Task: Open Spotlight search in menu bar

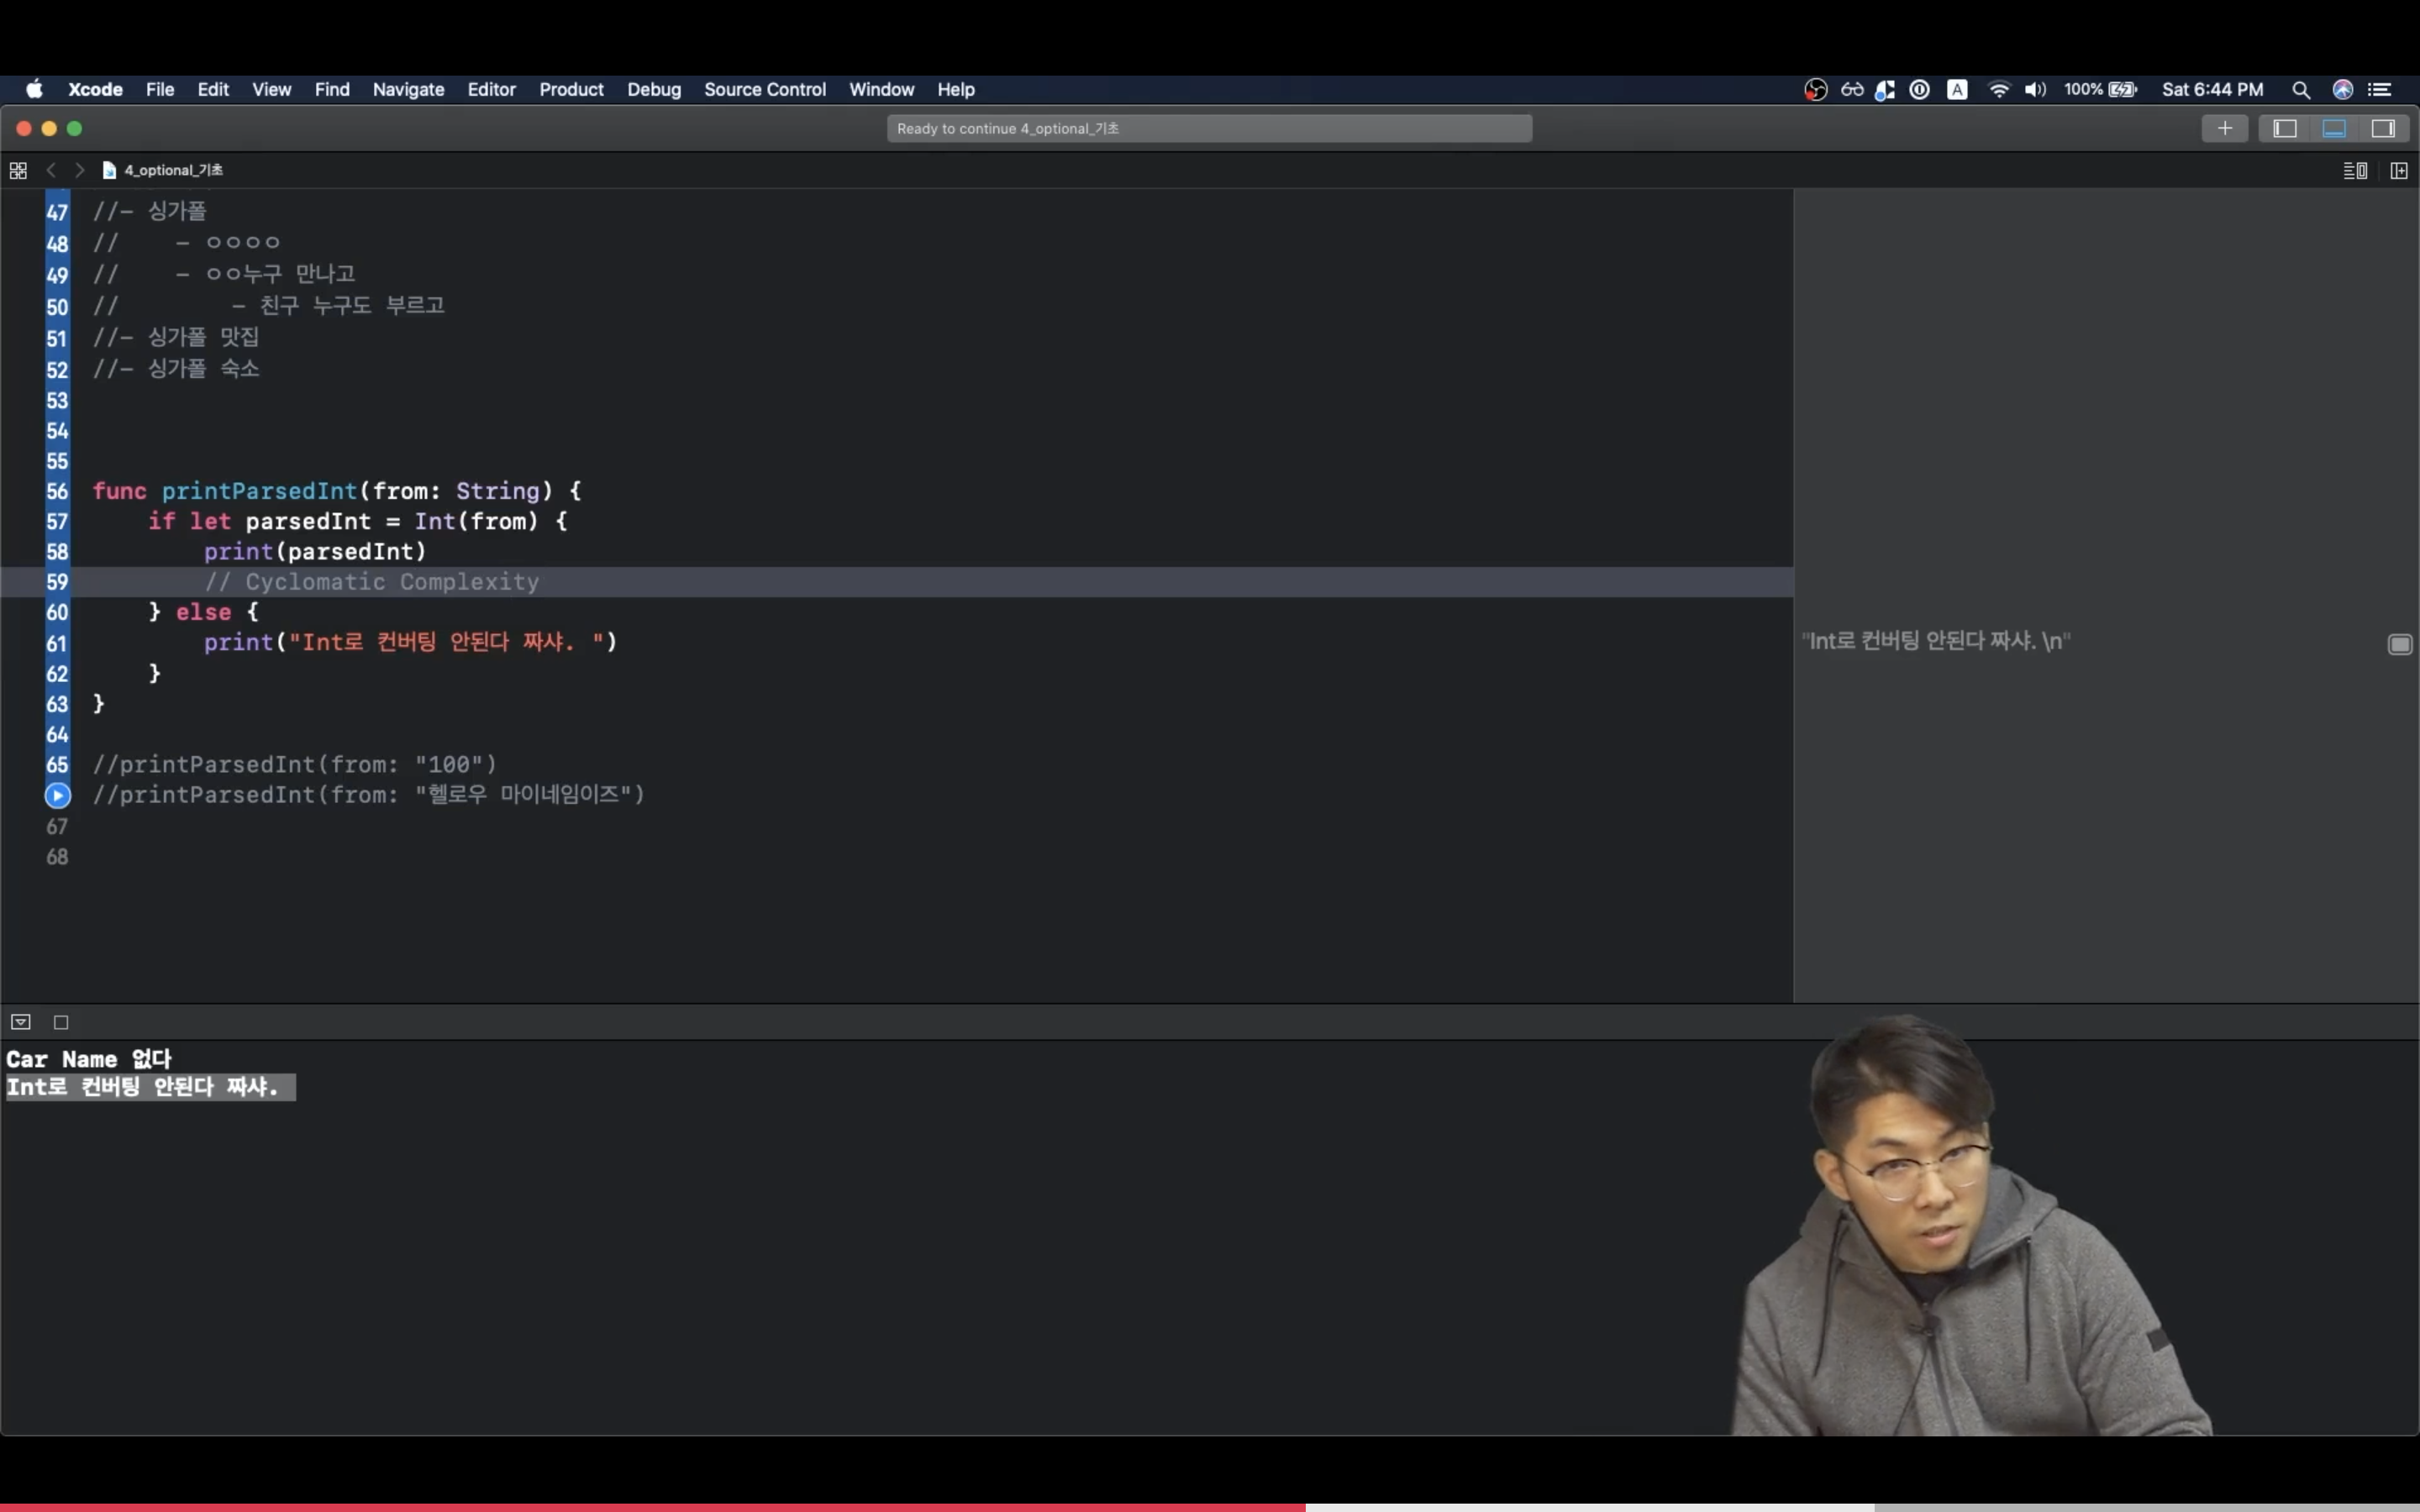Action: click(x=2301, y=89)
